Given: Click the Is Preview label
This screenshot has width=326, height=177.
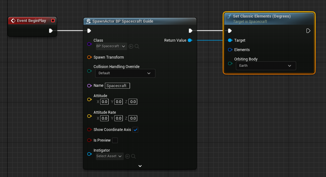Looking at the screenshot, I should click(102, 140).
